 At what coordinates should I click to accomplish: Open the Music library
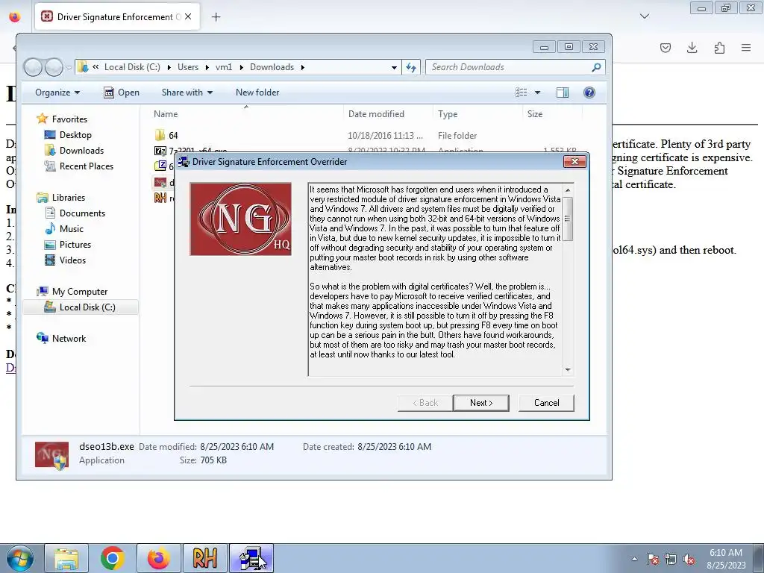(x=71, y=228)
